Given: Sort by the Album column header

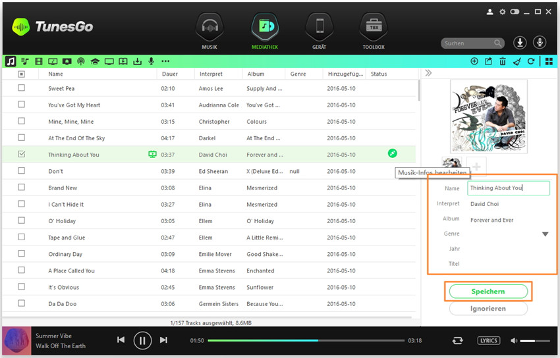Looking at the screenshot, I should tap(256, 74).
